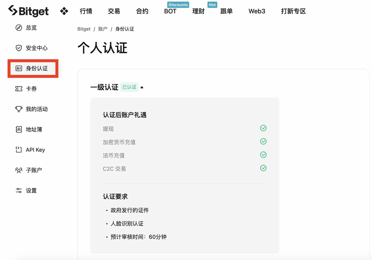Click the green checkmark beside 提现

pyautogui.click(x=263, y=128)
